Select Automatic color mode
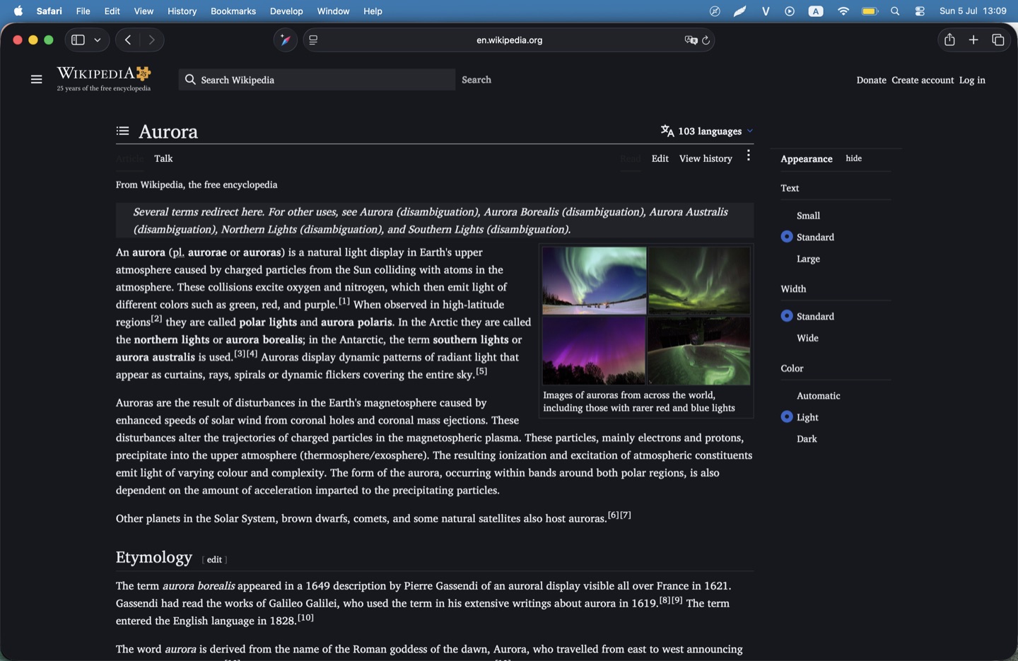1018x661 pixels. pos(818,396)
